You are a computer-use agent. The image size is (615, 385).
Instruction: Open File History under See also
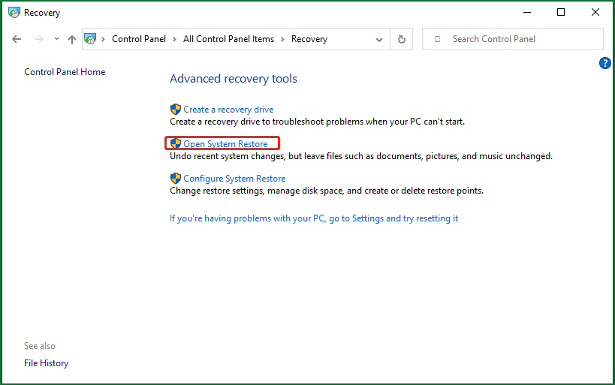(x=47, y=363)
